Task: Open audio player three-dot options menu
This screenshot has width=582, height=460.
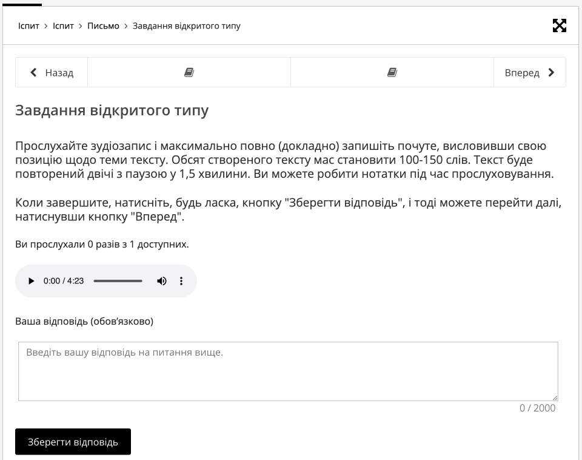Action: (181, 281)
